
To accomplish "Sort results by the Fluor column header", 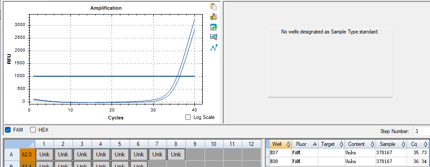I will point(305,144).
